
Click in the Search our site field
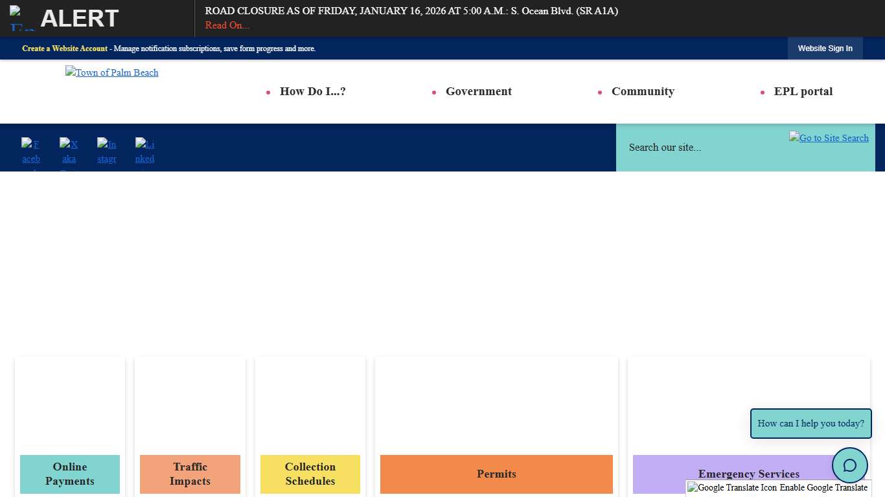click(700, 148)
